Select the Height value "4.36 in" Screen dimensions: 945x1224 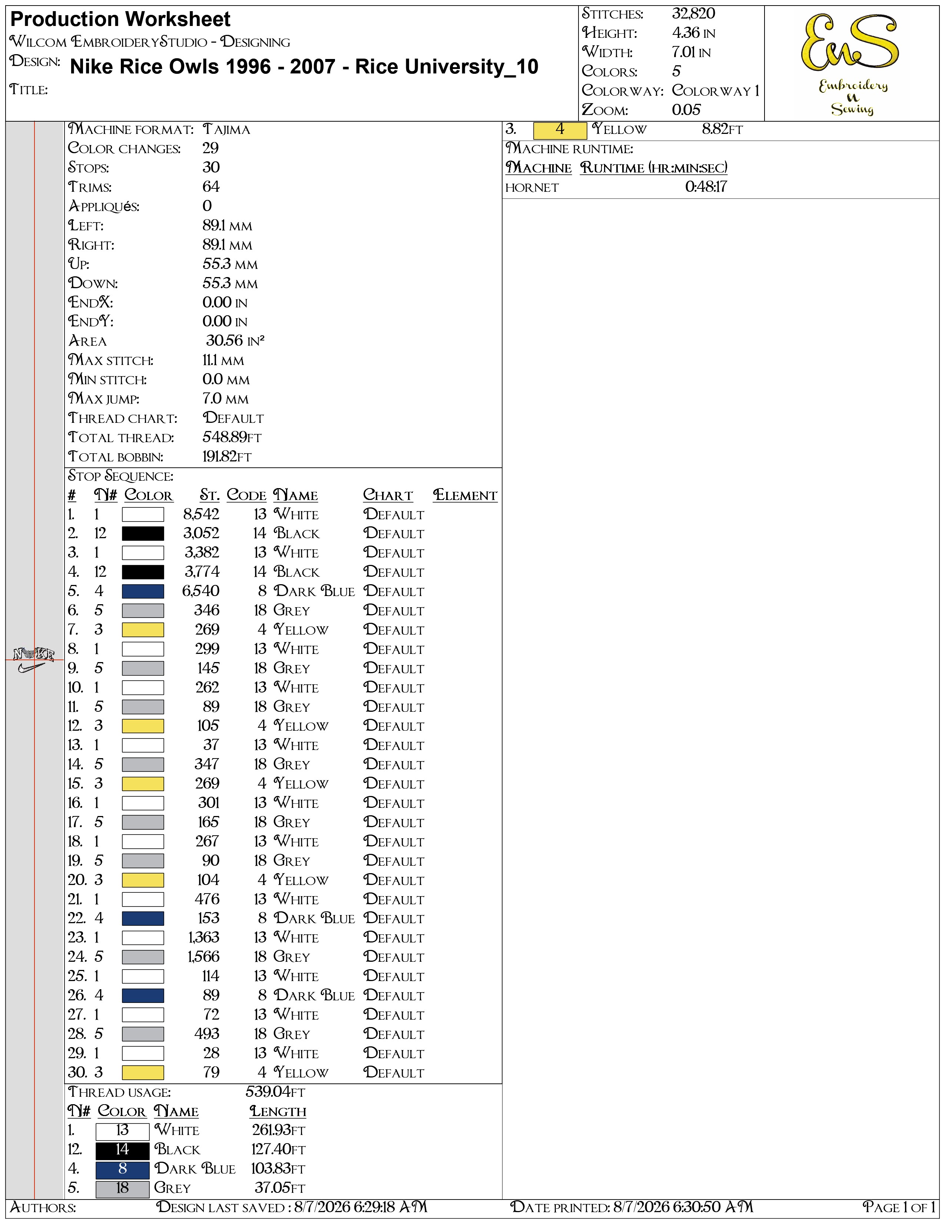694,33
